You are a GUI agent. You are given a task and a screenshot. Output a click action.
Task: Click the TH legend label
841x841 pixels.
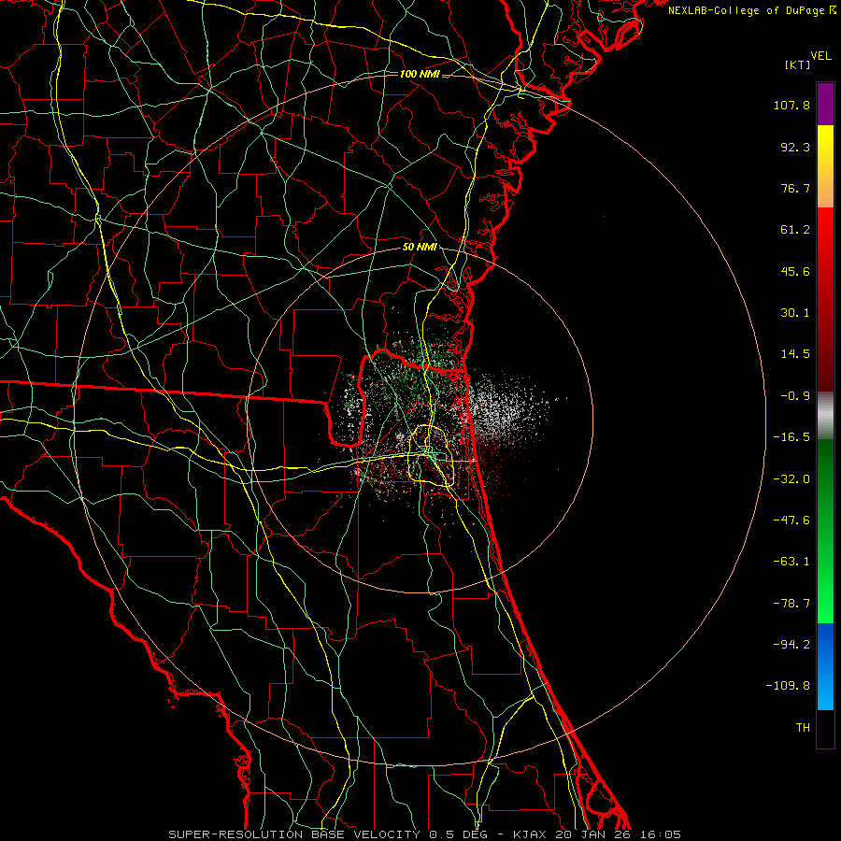(803, 728)
